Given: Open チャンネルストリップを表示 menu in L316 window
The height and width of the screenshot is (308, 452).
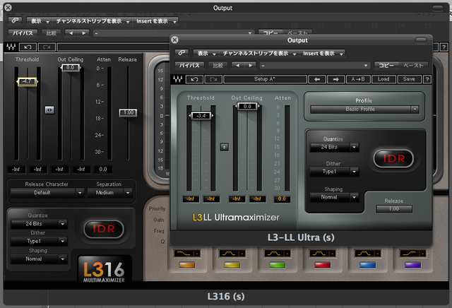Looking at the screenshot, I should click(93, 20).
